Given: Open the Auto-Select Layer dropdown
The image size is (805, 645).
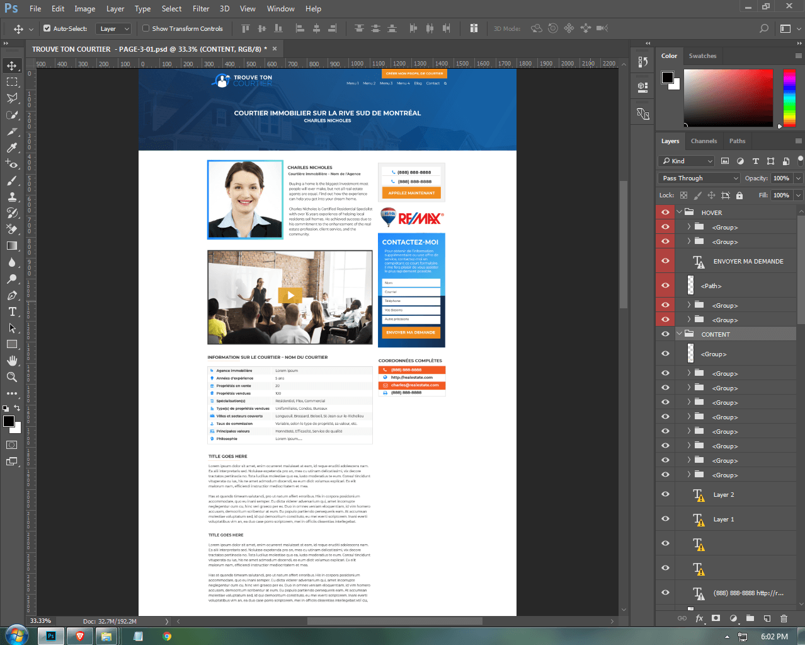Looking at the screenshot, I should point(113,28).
